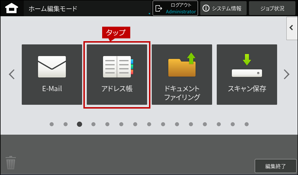The height and width of the screenshot is (175, 298).
Task: Open the E-Mail tile
Action: coord(52,74)
